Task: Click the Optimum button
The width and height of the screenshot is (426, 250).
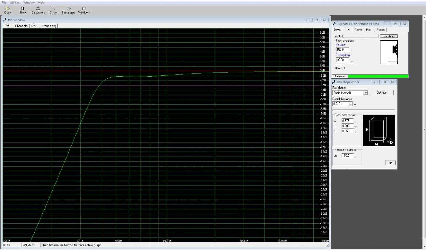Action: [x=382, y=93]
